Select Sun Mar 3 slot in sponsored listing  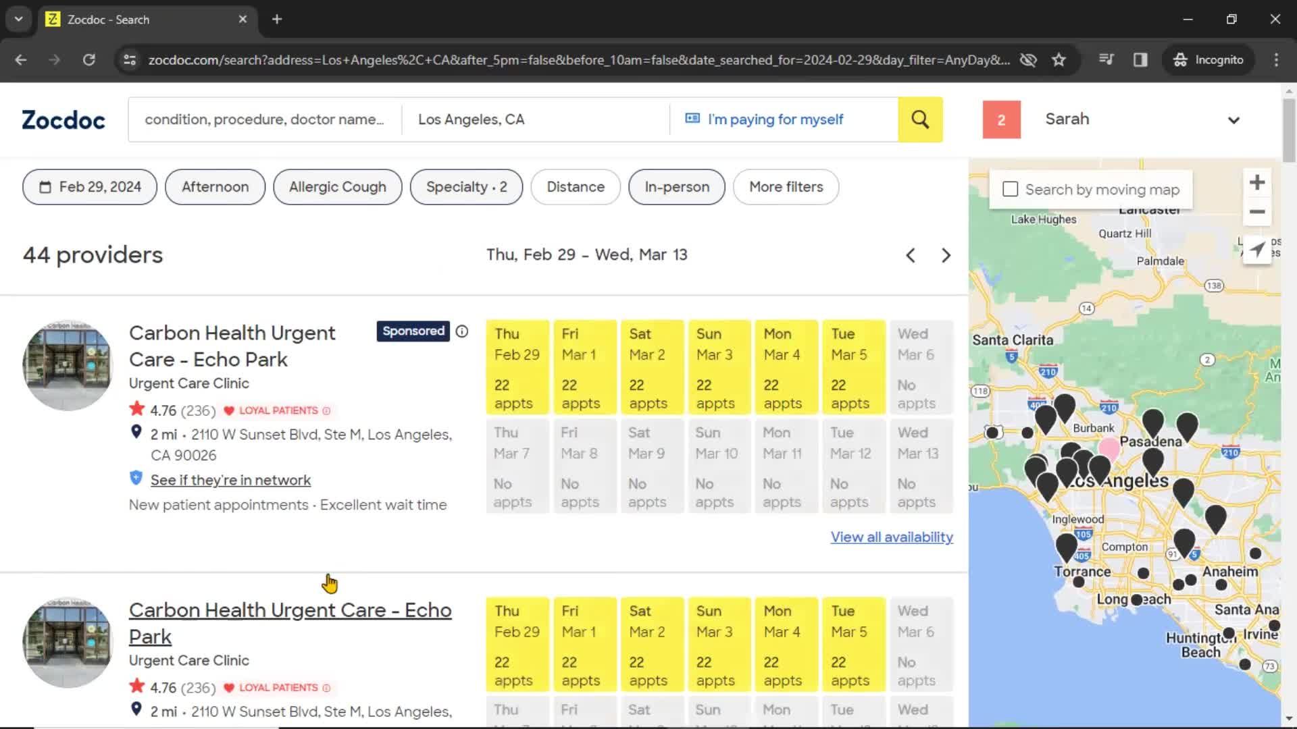click(719, 367)
